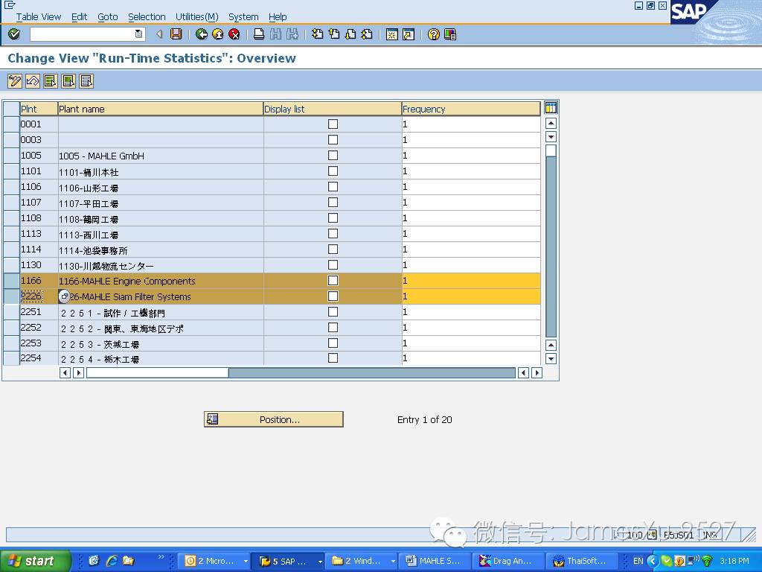Click Frequency cell for plant 1005
Viewport: 762px width, 572px height.
click(x=471, y=156)
